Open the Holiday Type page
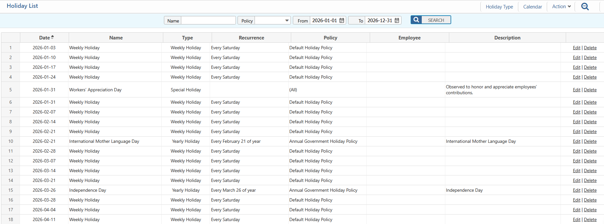Image resolution: width=604 pixels, height=224 pixels. (499, 7)
